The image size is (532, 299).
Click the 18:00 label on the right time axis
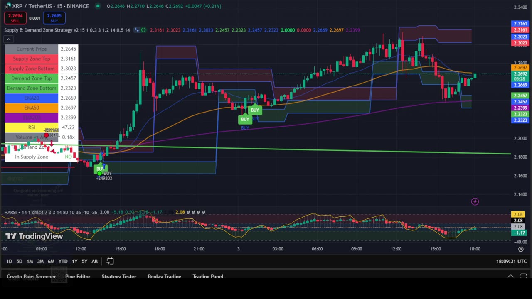tap(475, 249)
